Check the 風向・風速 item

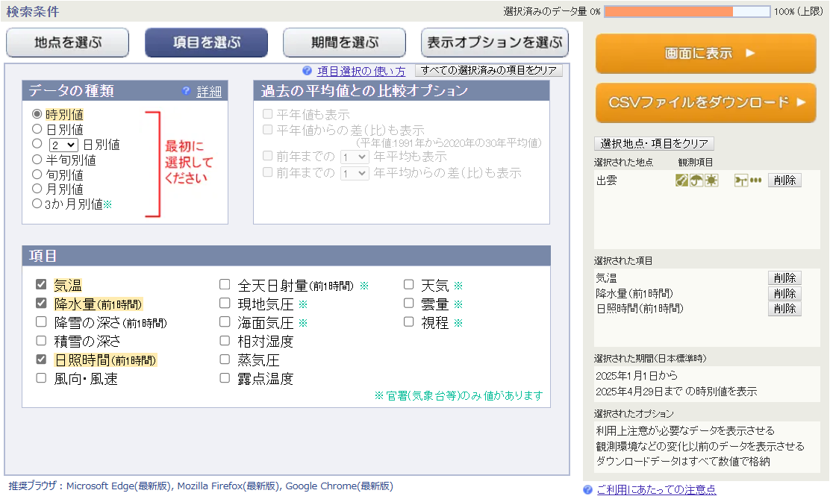pyautogui.click(x=41, y=378)
